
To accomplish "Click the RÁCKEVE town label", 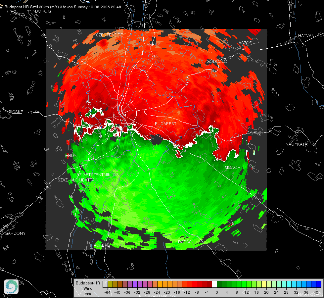I will pyautogui.click(x=100, y=245).
